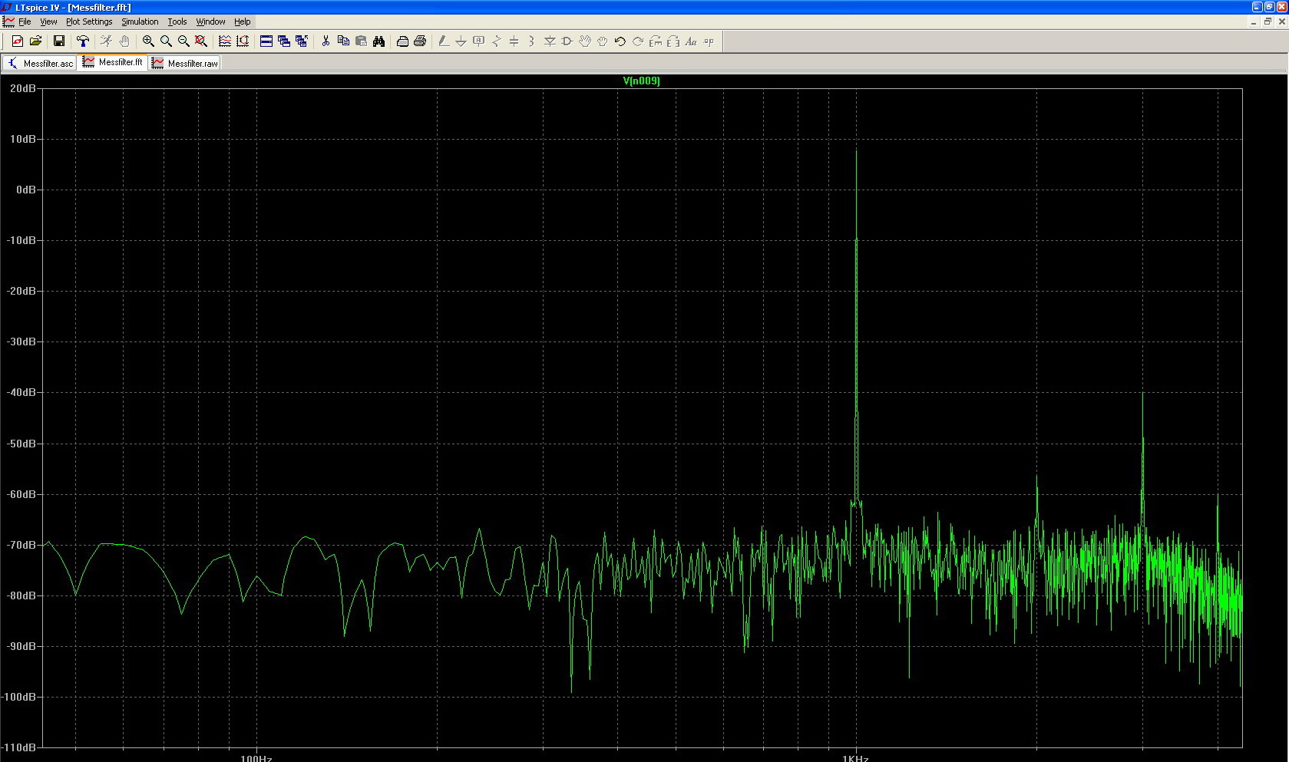
Task: Click the Undo arrow icon
Action: (x=620, y=41)
